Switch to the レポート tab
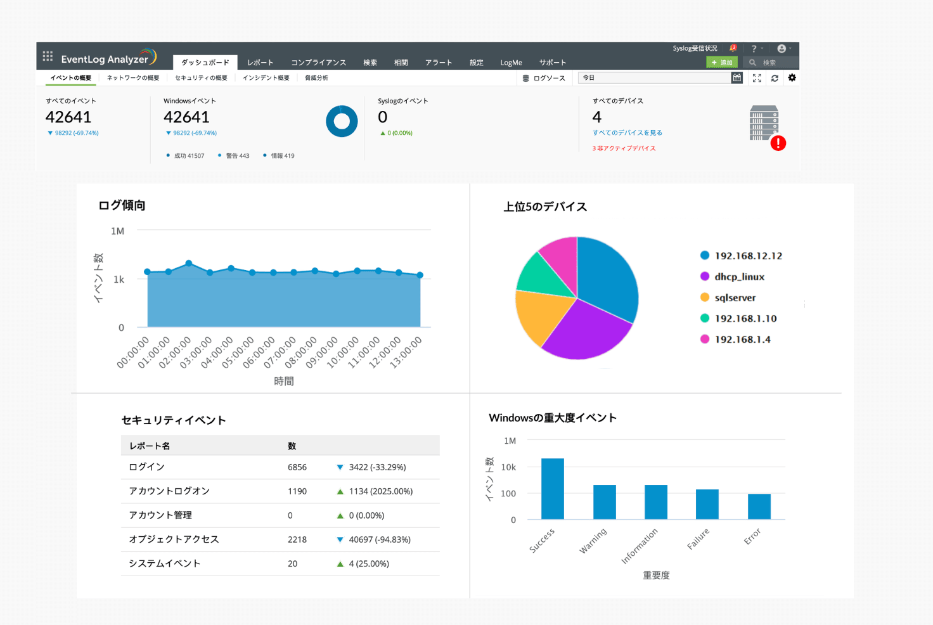This screenshot has height=625, width=933. (260, 62)
